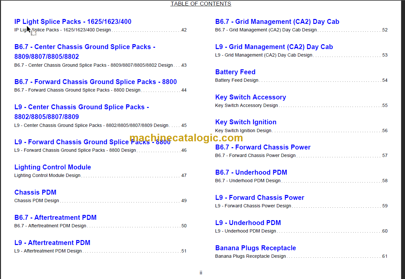This screenshot has width=405, height=279.
Task: Click the machinecatalogic.com watermark text
Action: pos(186,138)
